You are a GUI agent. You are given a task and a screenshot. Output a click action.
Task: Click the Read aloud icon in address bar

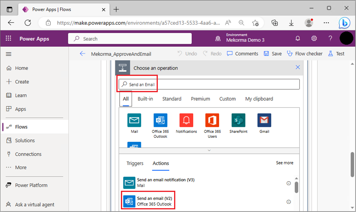coord(228,23)
